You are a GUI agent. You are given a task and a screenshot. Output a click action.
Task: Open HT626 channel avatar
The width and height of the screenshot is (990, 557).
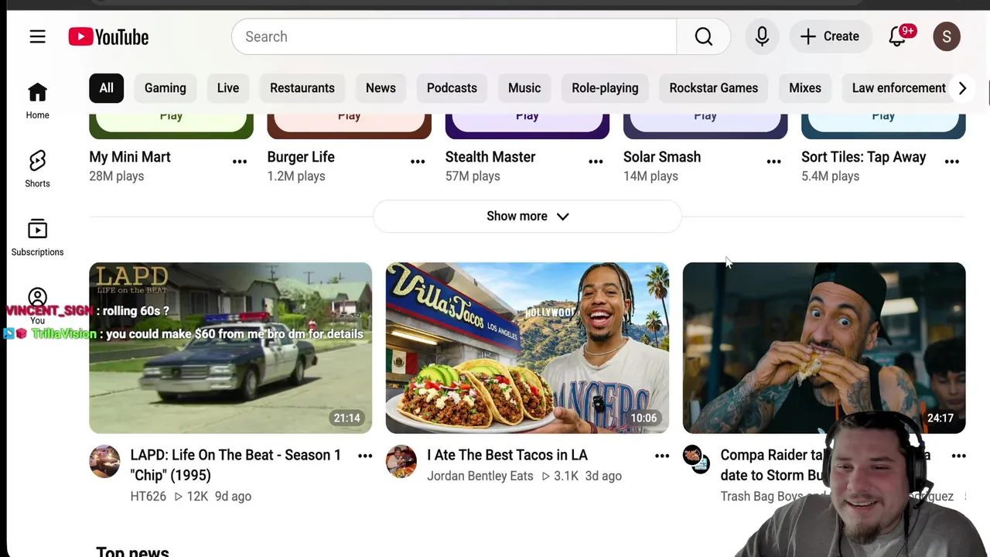104,462
